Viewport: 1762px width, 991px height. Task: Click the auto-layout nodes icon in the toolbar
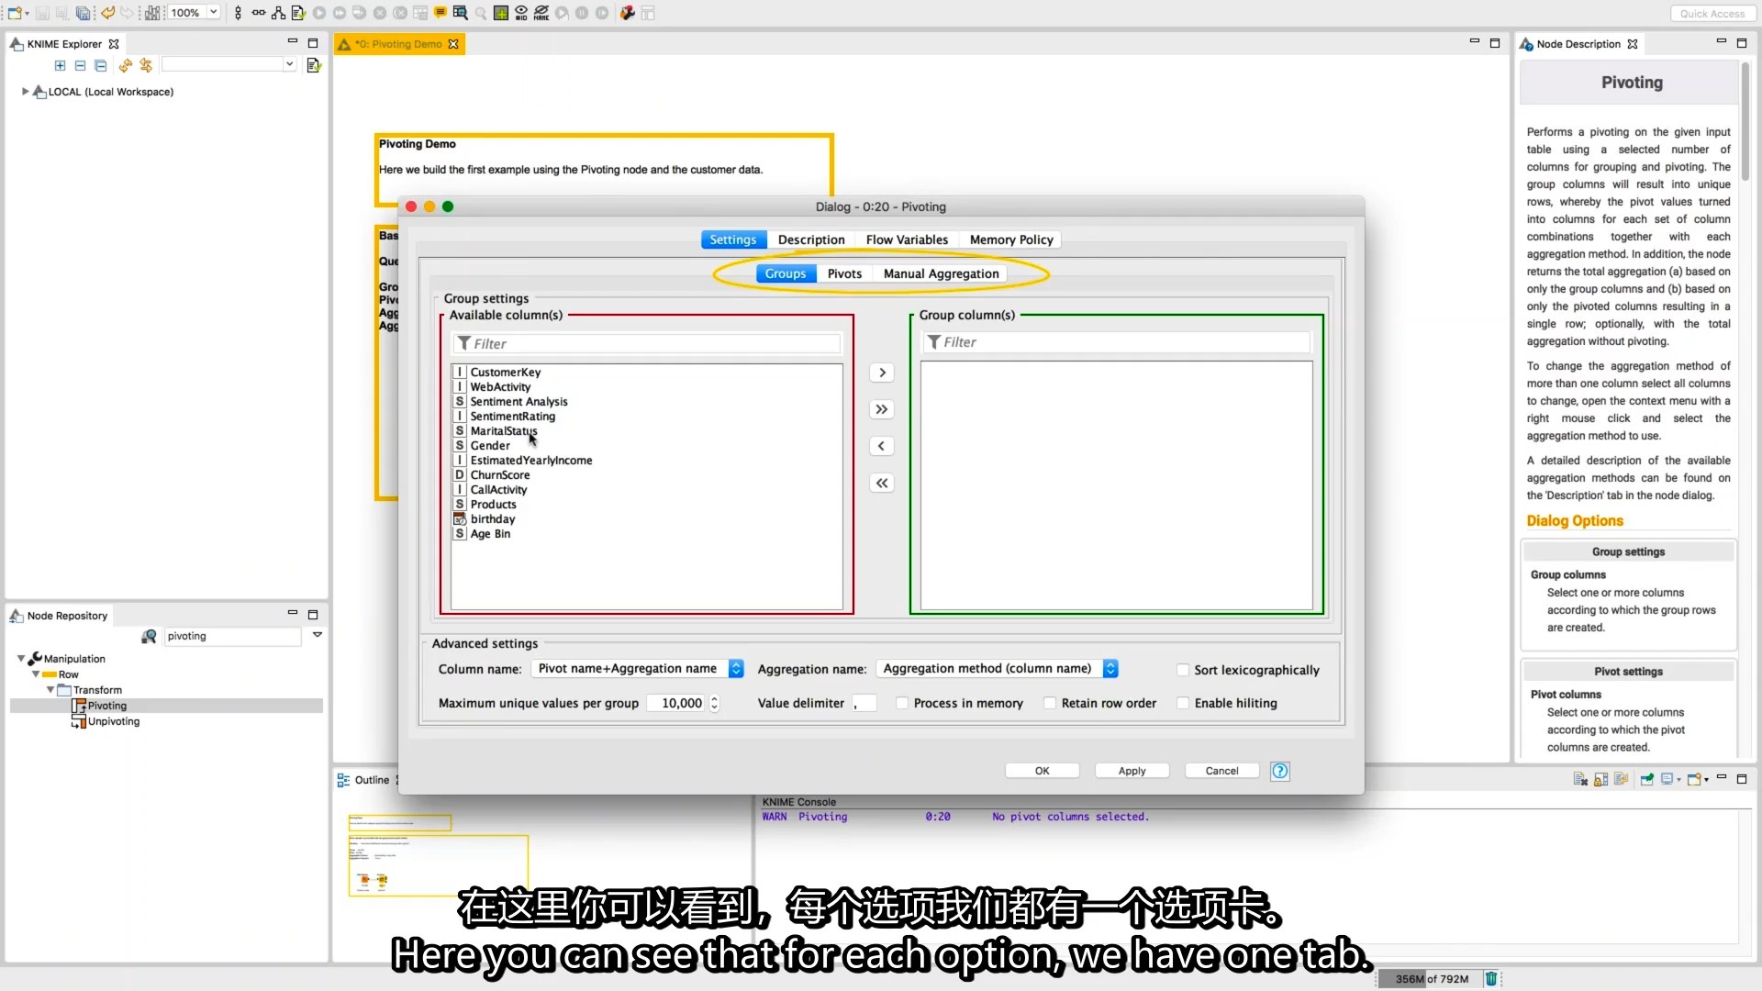[278, 13]
